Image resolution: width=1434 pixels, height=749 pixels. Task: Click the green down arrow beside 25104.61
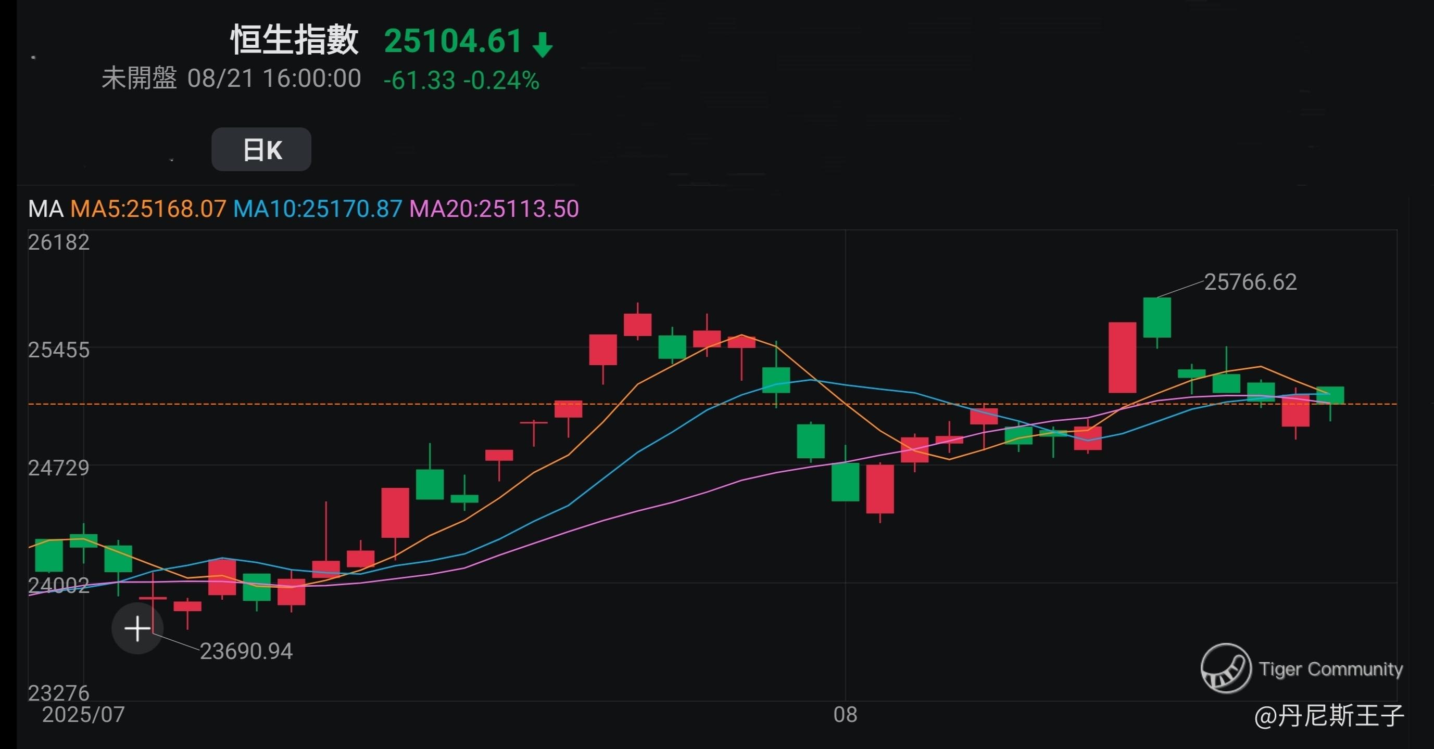(x=542, y=45)
